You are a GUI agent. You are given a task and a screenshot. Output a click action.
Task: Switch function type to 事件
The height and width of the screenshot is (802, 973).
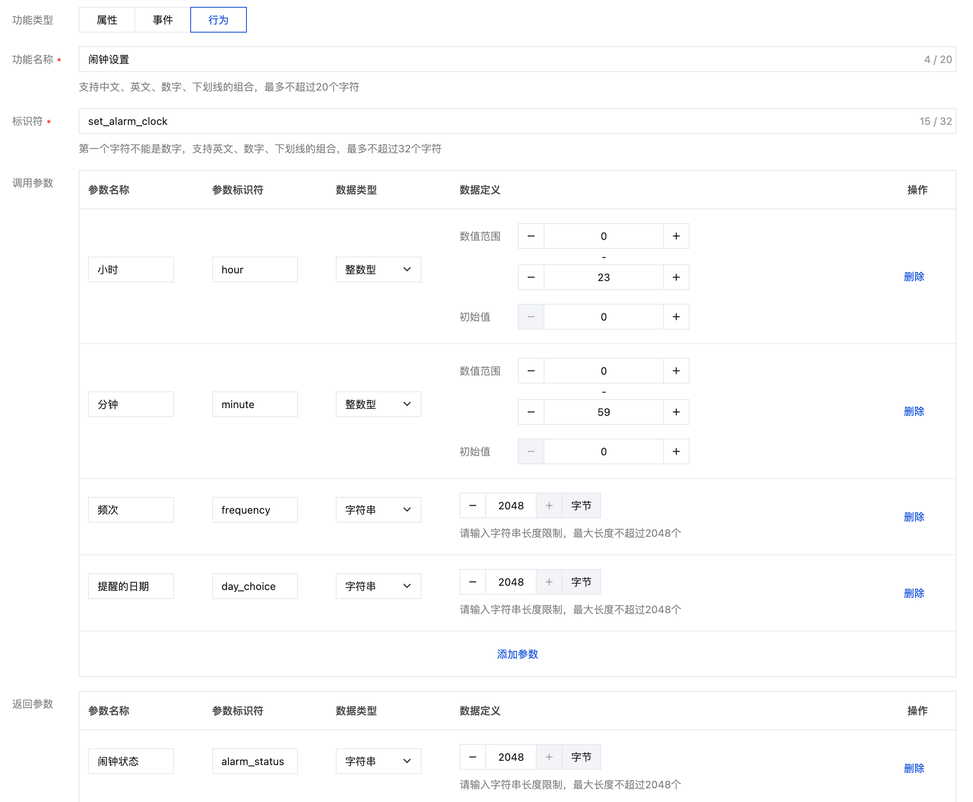tap(162, 20)
